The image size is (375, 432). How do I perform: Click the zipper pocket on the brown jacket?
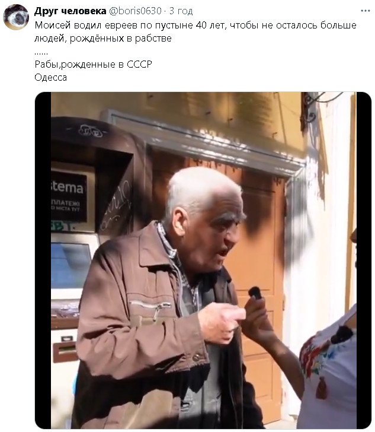[150, 305]
